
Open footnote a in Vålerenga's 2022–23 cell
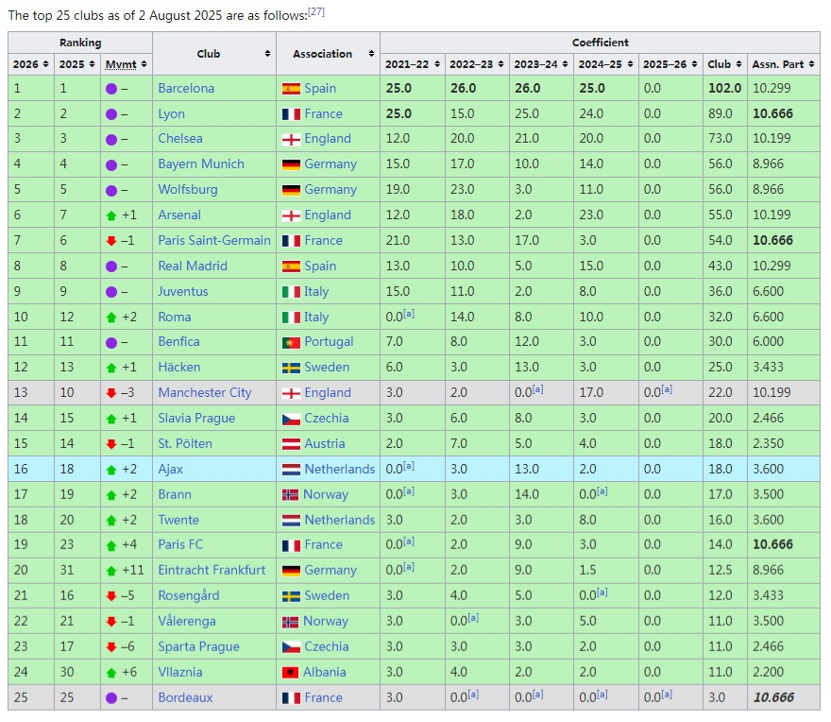[x=473, y=618]
